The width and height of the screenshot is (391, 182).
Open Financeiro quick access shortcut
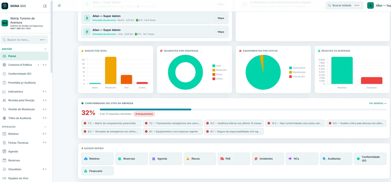pyautogui.click(x=97, y=171)
